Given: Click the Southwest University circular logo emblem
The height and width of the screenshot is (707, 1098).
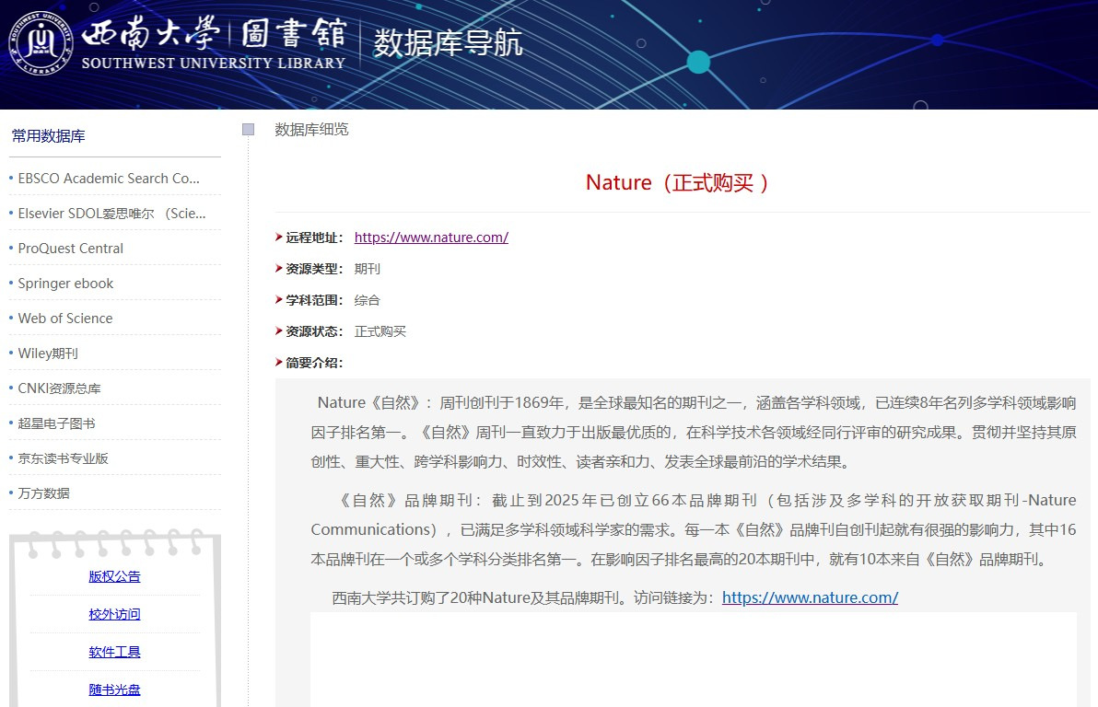Looking at the screenshot, I should [41, 42].
